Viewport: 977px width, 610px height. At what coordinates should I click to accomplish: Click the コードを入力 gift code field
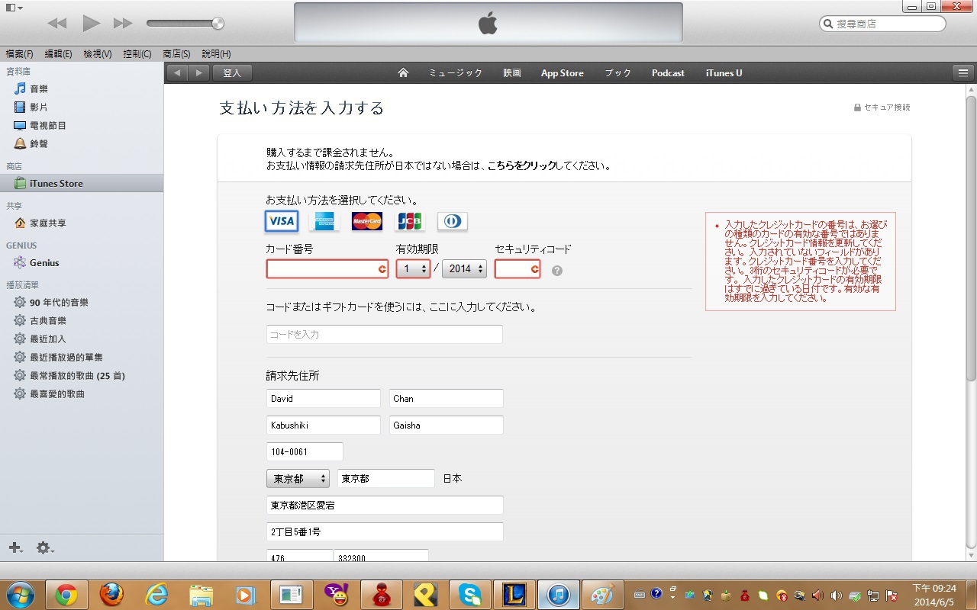tap(385, 335)
